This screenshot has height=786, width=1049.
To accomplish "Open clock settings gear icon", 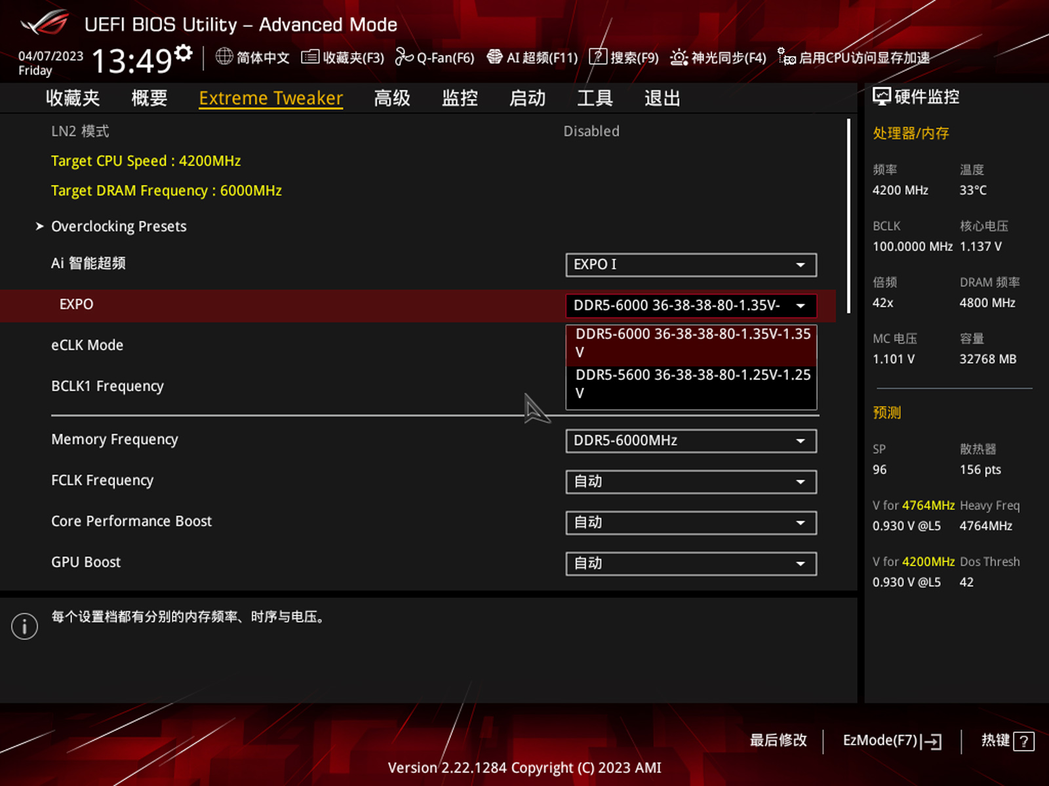I will (184, 53).
